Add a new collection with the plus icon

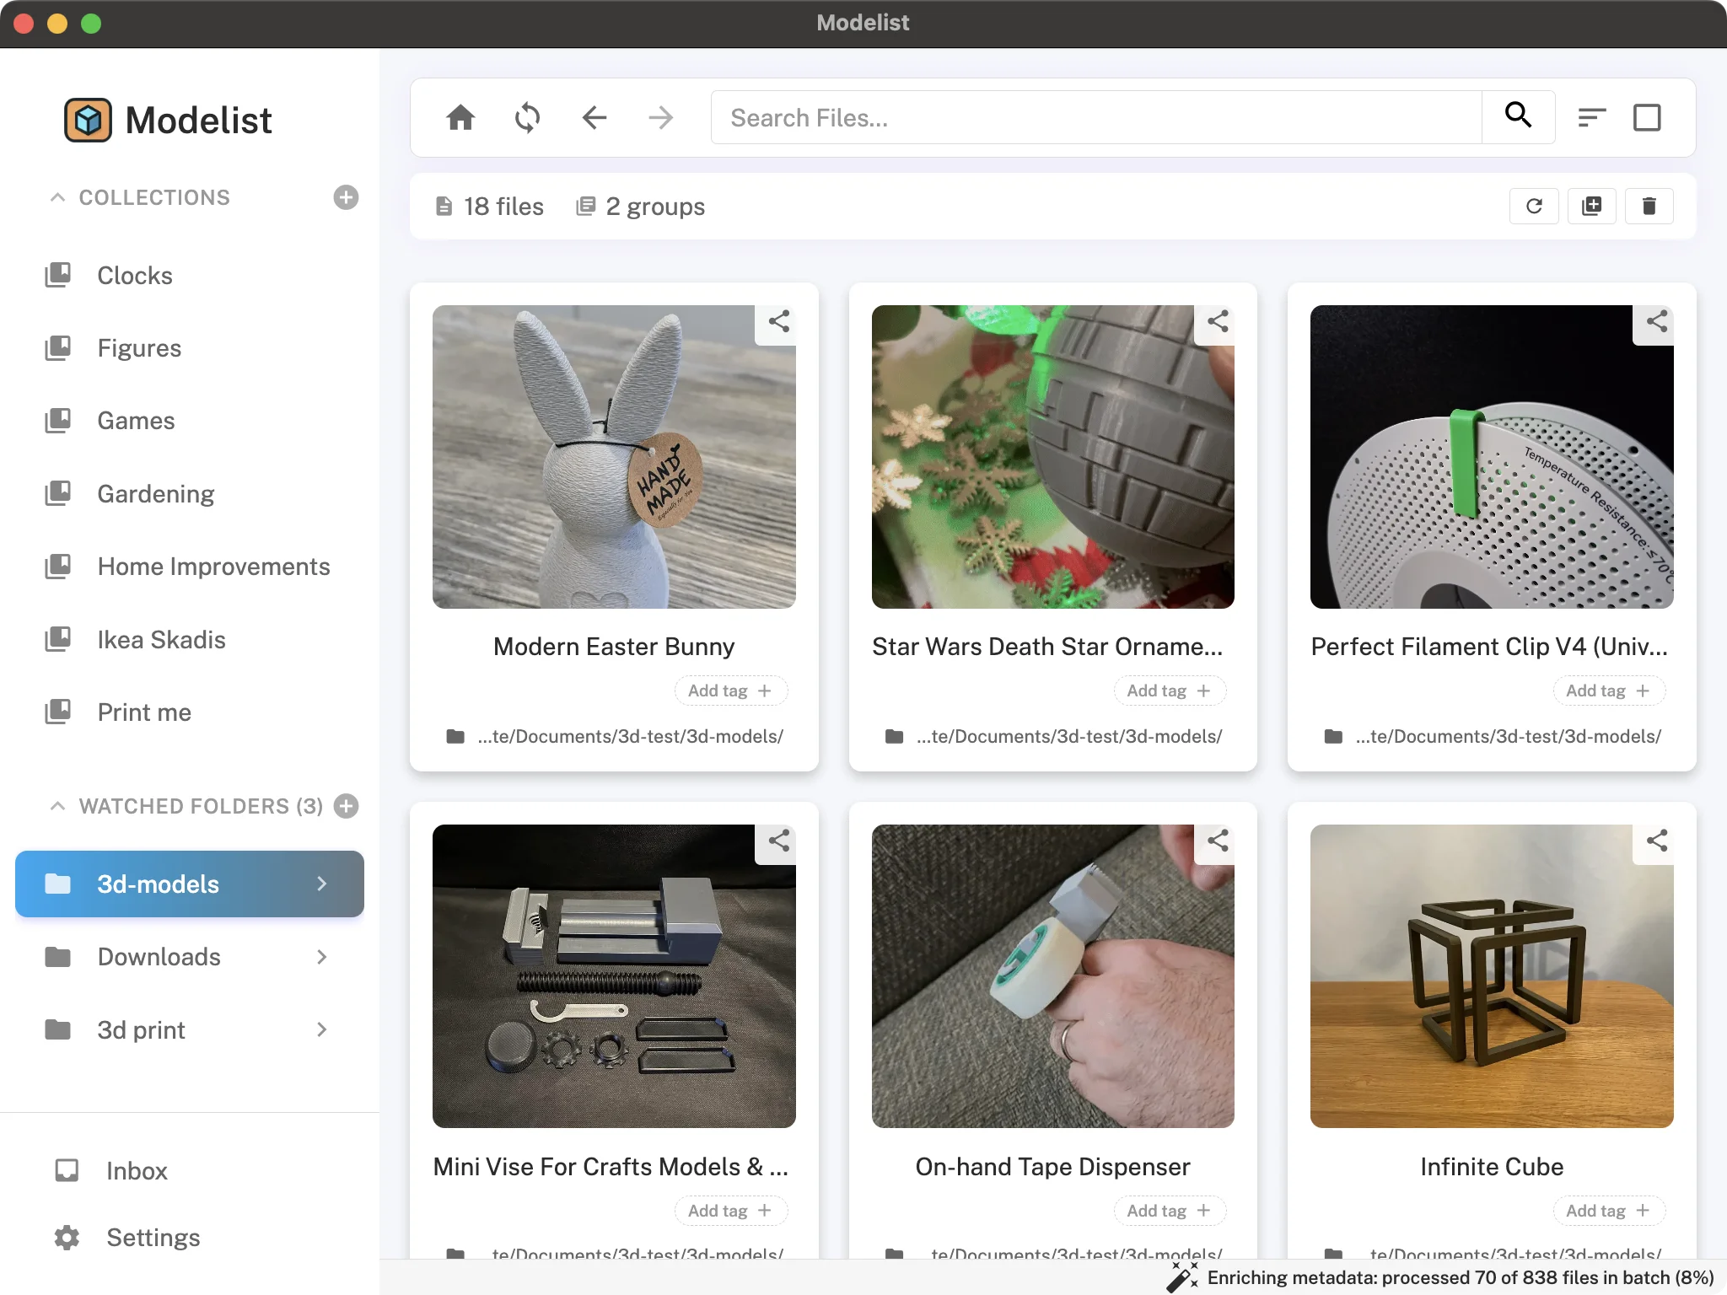pos(346,197)
